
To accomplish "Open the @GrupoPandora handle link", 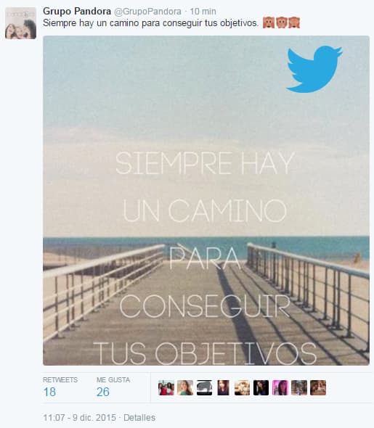I will 147,12.
